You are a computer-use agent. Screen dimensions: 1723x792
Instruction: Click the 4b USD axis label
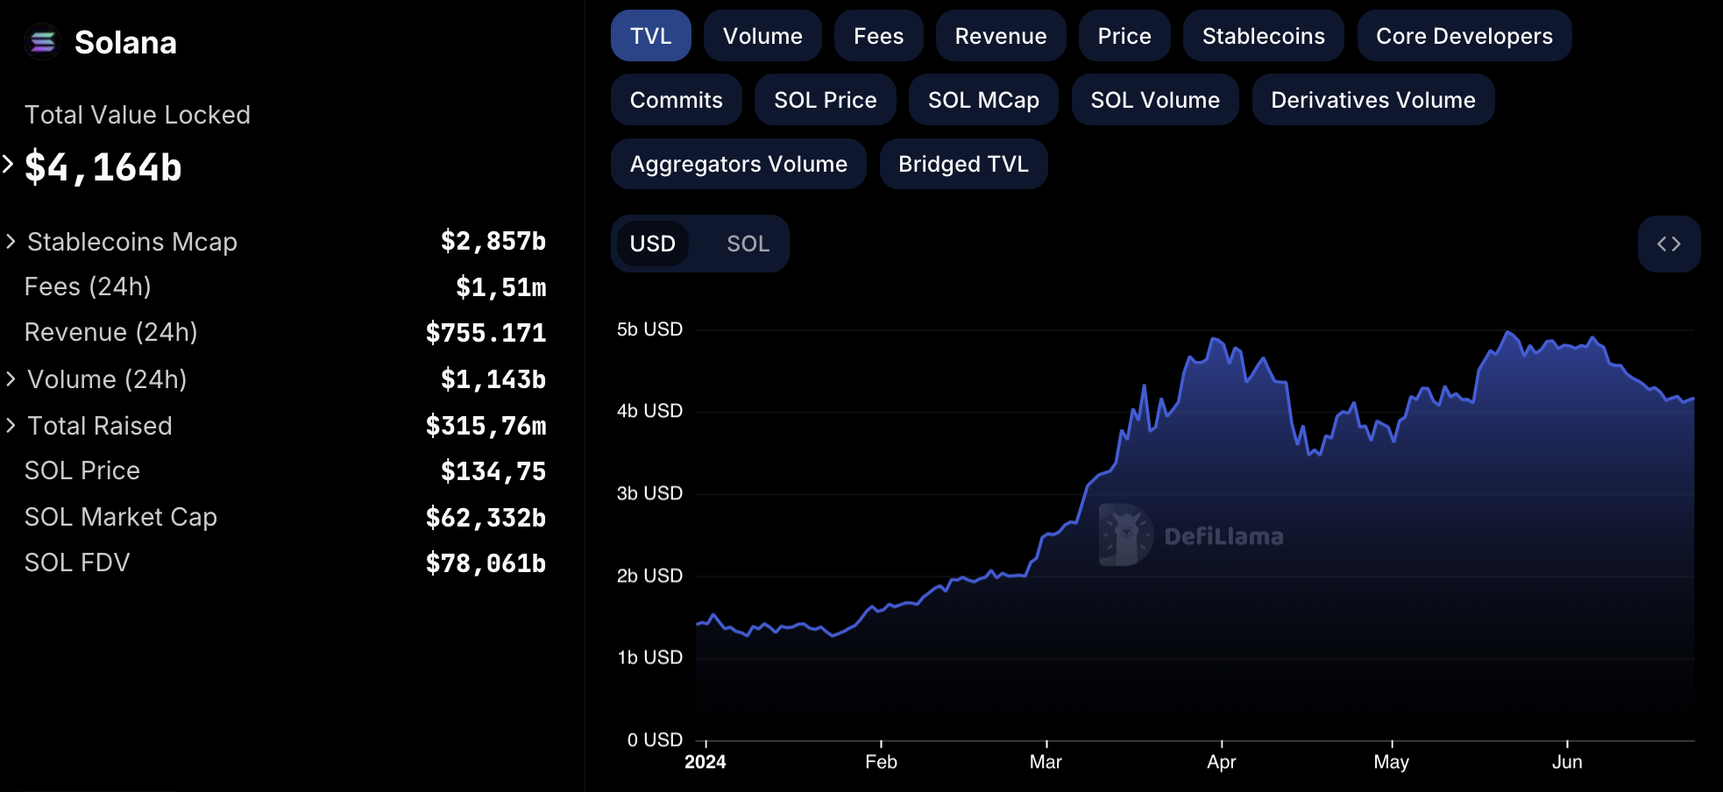click(649, 411)
